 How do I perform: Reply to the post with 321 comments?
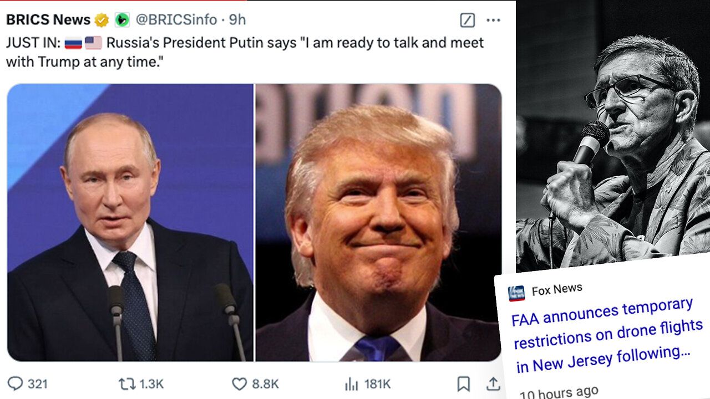16,383
